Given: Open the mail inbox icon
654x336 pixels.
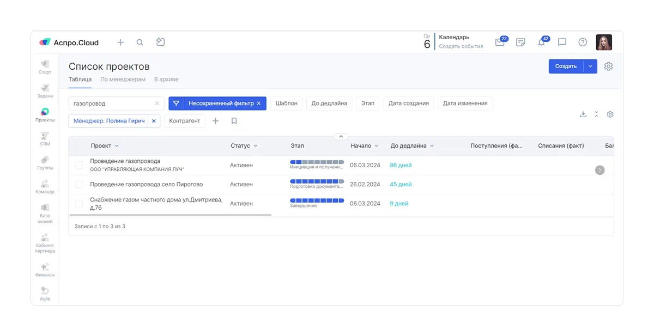Looking at the screenshot, I should [x=499, y=42].
